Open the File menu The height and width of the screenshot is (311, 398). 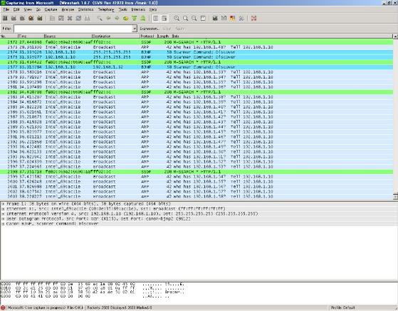click(6, 9)
